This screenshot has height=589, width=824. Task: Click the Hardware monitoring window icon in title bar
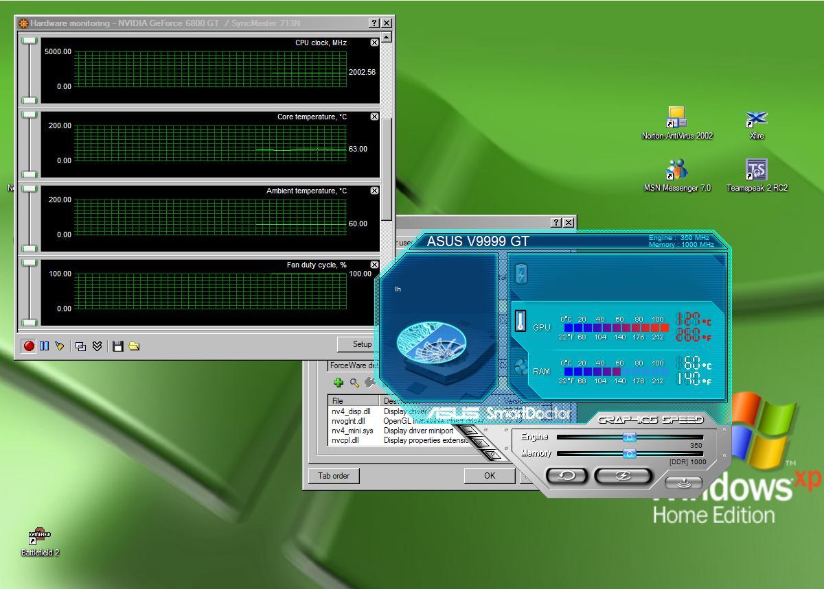click(x=24, y=23)
